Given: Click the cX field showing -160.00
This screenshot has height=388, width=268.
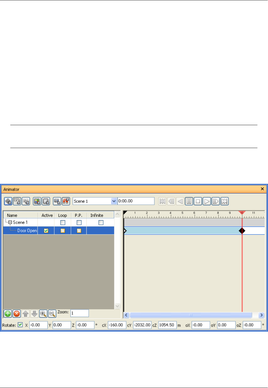Looking at the screenshot, I should [117, 325].
